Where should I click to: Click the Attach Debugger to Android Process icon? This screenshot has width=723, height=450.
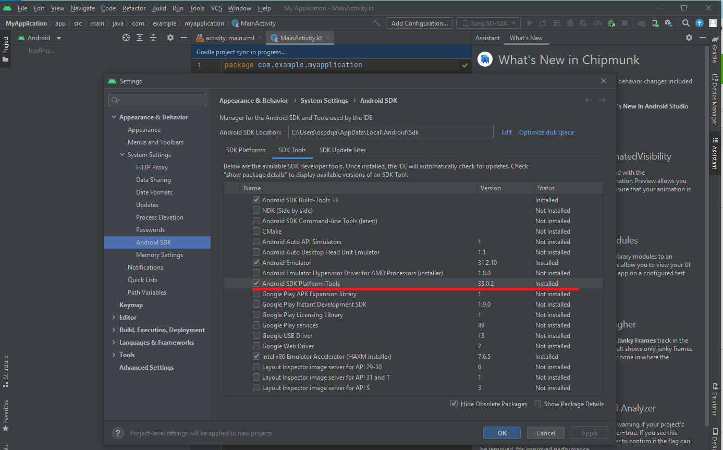[611, 23]
